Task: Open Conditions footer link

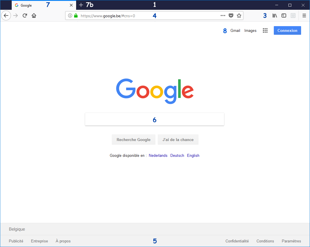Action: [x=265, y=241]
